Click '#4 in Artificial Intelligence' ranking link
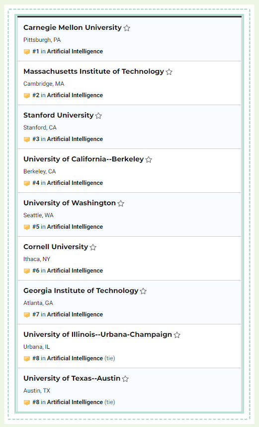This screenshot has width=259, height=427. (x=68, y=183)
